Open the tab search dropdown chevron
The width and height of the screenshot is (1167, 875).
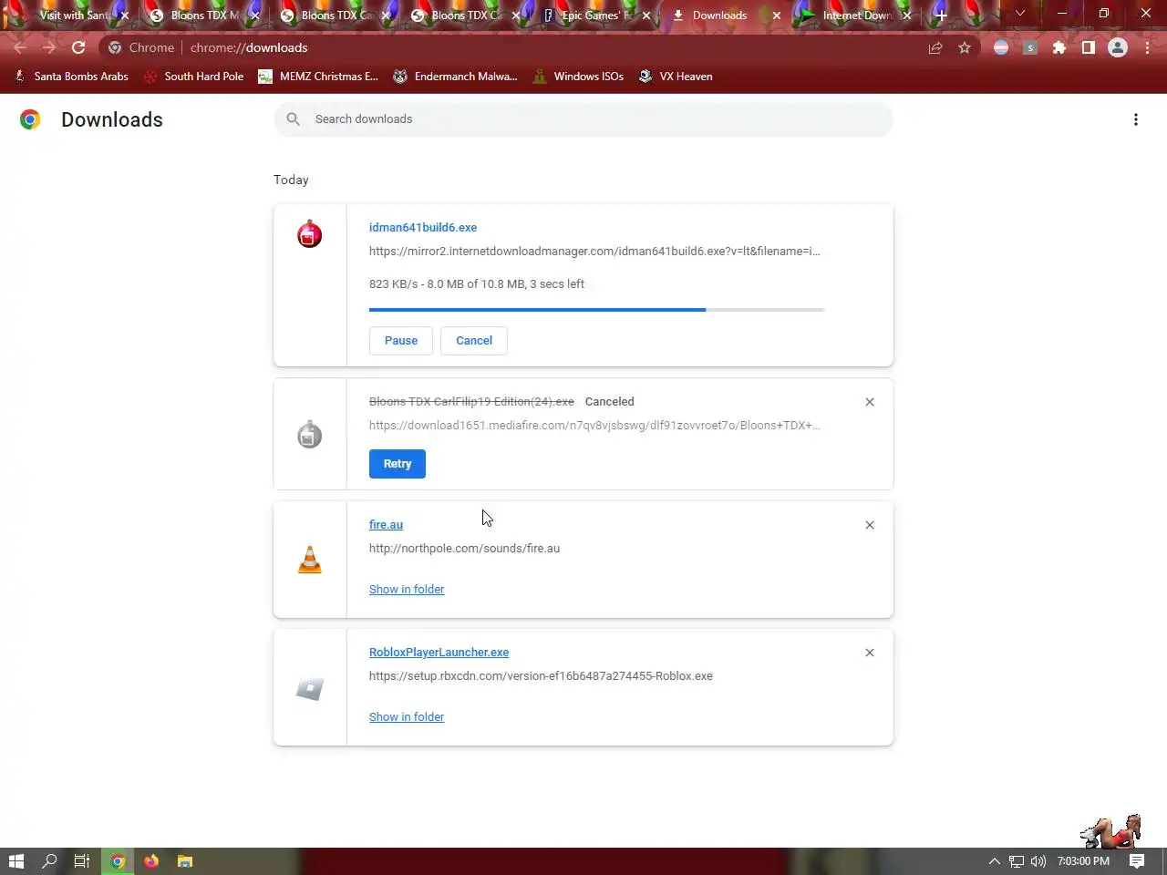pyautogui.click(x=1020, y=14)
